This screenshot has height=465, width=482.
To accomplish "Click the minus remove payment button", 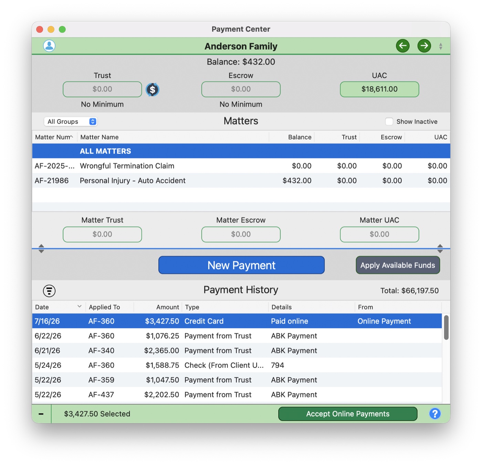I will click(x=41, y=414).
